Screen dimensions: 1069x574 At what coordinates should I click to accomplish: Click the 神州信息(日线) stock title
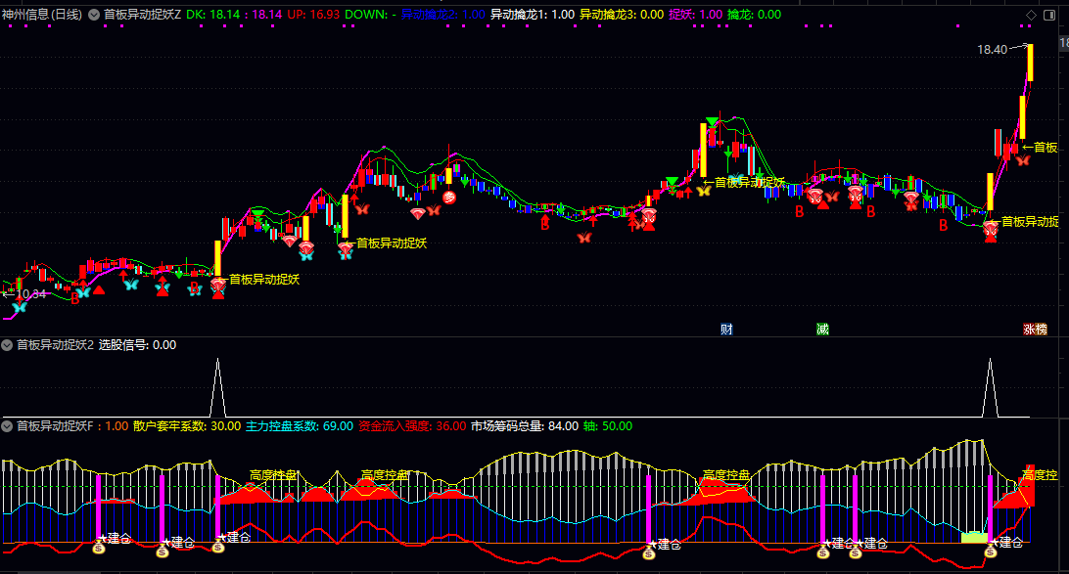[42, 15]
